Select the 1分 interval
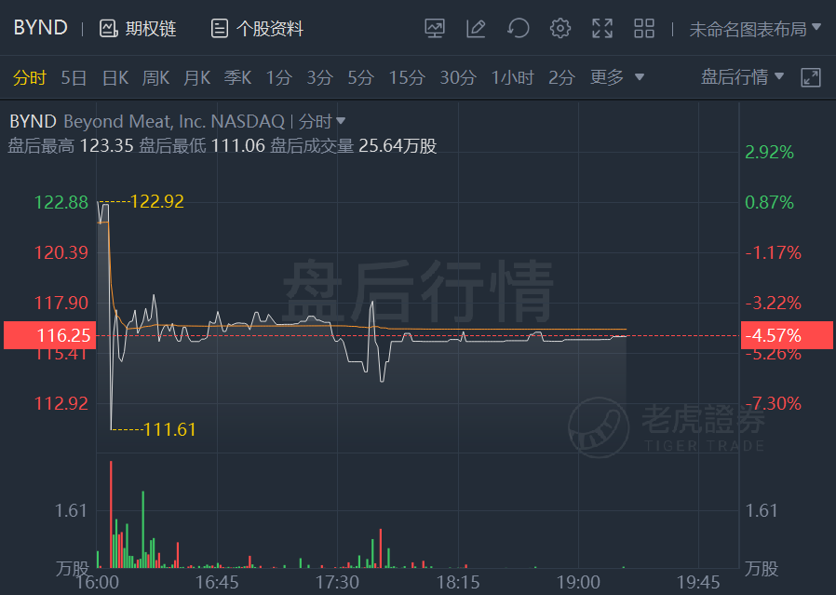The width and height of the screenshot is (836, 595). 279,78
